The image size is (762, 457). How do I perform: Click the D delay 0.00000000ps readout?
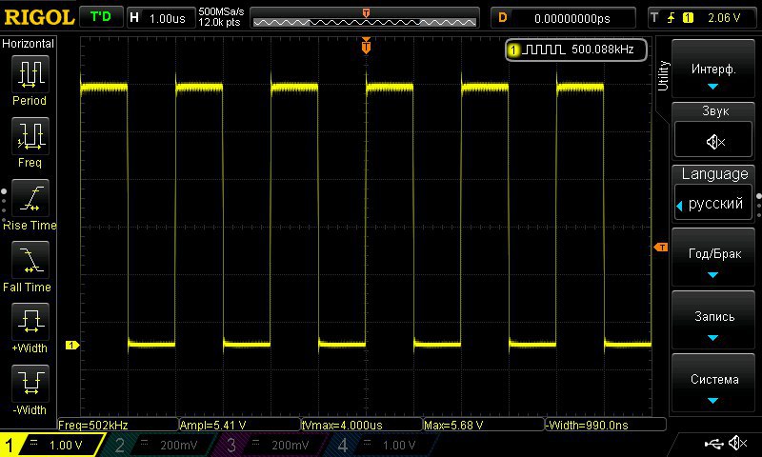(563, 18)
